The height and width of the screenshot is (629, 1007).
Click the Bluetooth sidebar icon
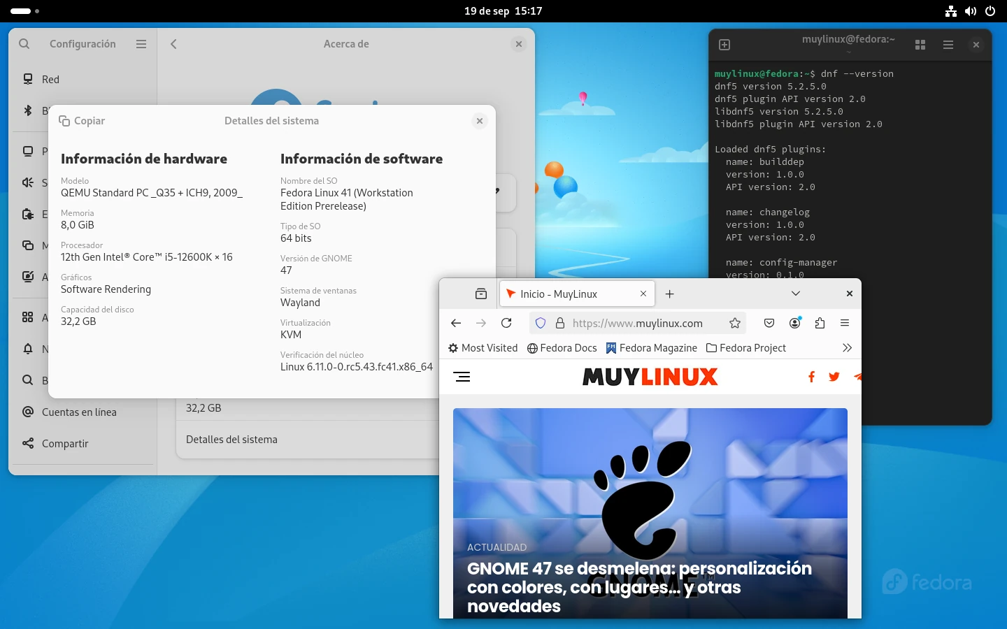(x=28, y=110)
